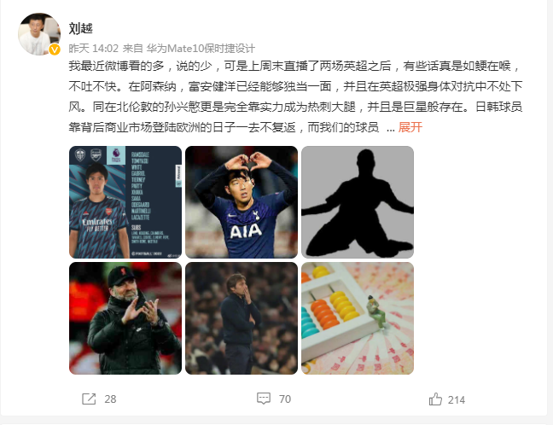Open the Arsenal lineup poster image
Screen dimensions: 553x425
[125, 202]
